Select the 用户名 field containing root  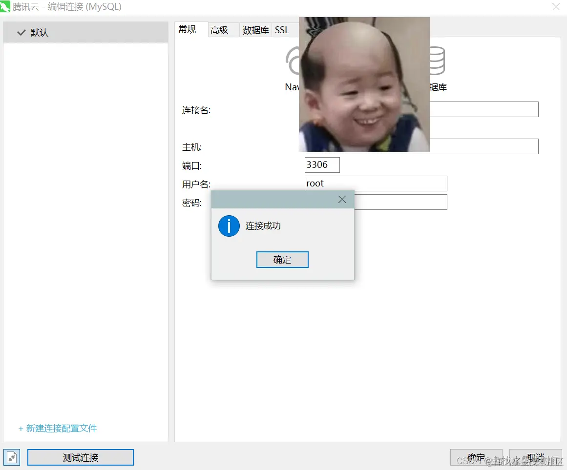click(x=376, y=183)
